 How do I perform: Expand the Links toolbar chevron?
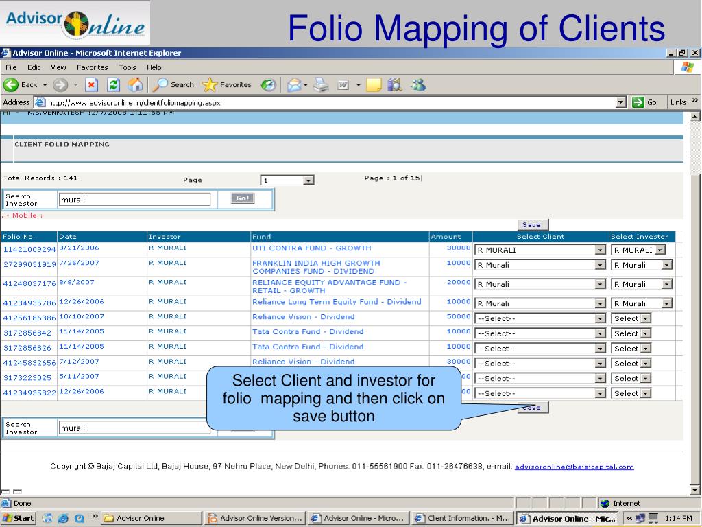tap(695, 100)
